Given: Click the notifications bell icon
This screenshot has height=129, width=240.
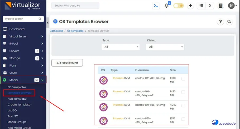Looking at the screenshot, I should pyautogui.click(x=166, y=6).
